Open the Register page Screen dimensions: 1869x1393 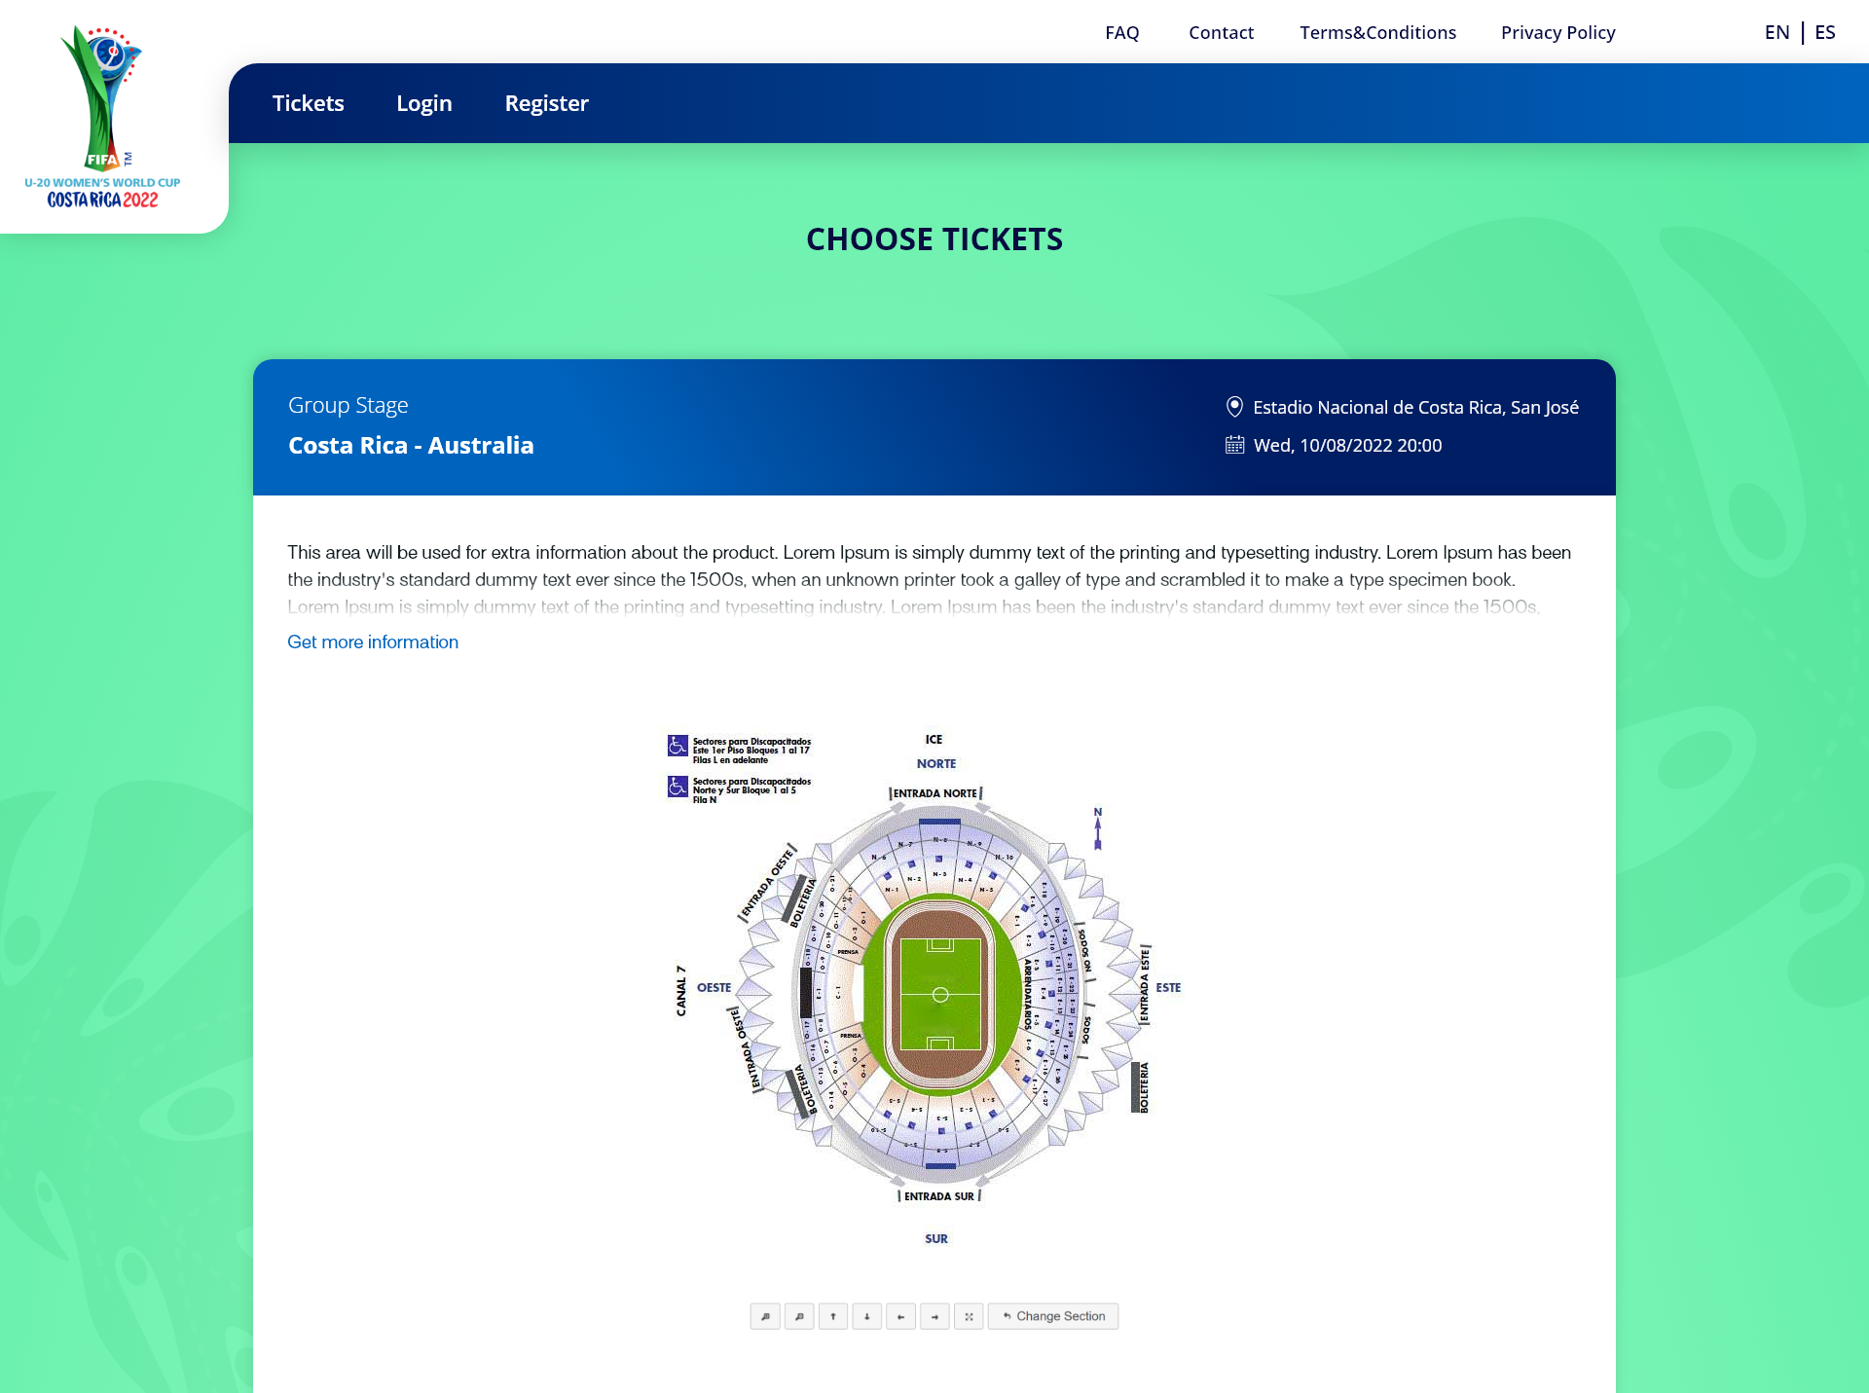(546, 102)
